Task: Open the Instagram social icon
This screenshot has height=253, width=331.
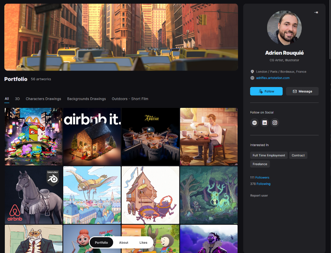Action: pyautogui.click(x=275, y=123)
